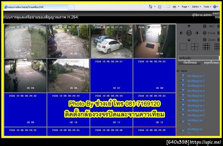Viewport: 223px width, 146px height.
Task: Click the browser Home icon
Action: pos(150,7)
